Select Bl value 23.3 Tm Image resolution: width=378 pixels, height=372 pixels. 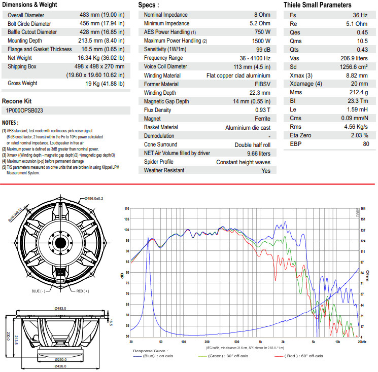click(x=358, y=101)
